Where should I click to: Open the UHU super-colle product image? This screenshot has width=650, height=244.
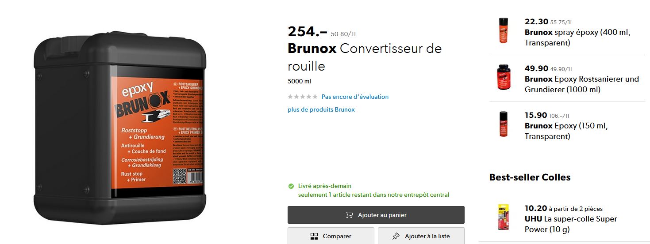[503, 218]
